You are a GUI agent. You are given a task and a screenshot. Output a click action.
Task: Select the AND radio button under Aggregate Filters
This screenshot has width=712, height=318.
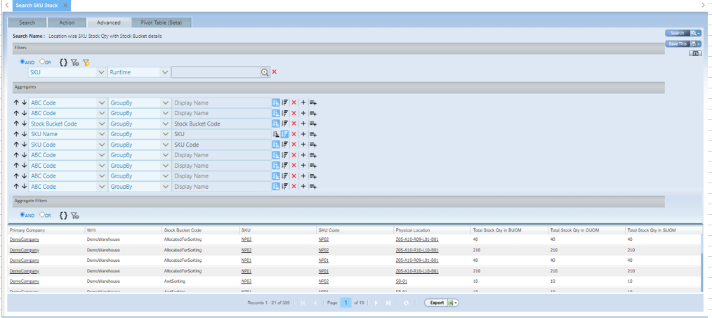click(23, 215)
